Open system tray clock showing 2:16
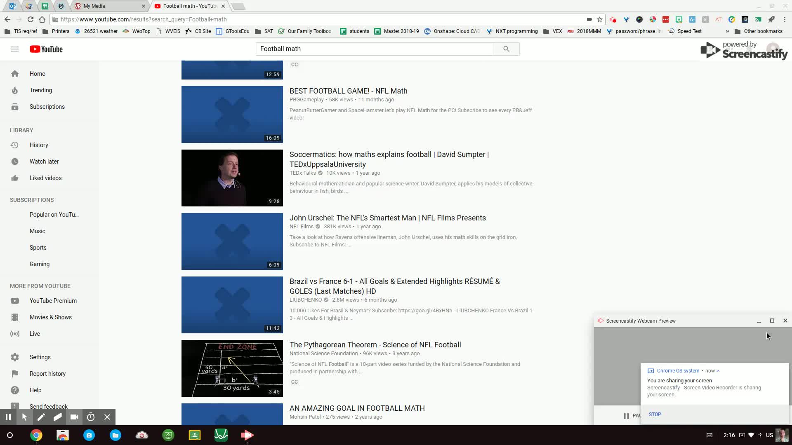The width and height of the screenshot is (792, 445). [x=729, y=435]
